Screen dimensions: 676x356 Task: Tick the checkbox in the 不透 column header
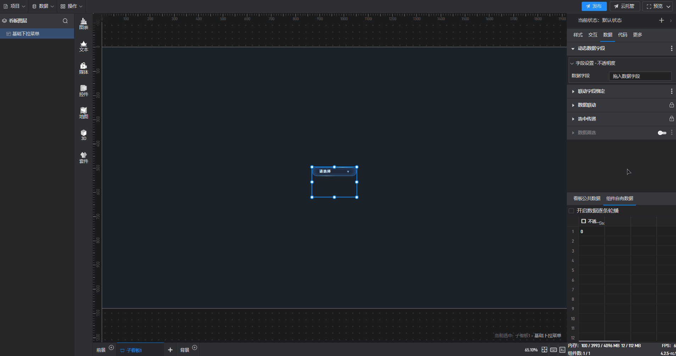(x=583, y=221)
